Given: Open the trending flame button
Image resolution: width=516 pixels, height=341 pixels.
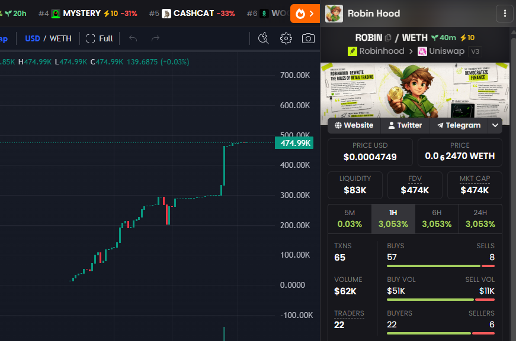Looking at the screenshot, I should pos(305,14).
